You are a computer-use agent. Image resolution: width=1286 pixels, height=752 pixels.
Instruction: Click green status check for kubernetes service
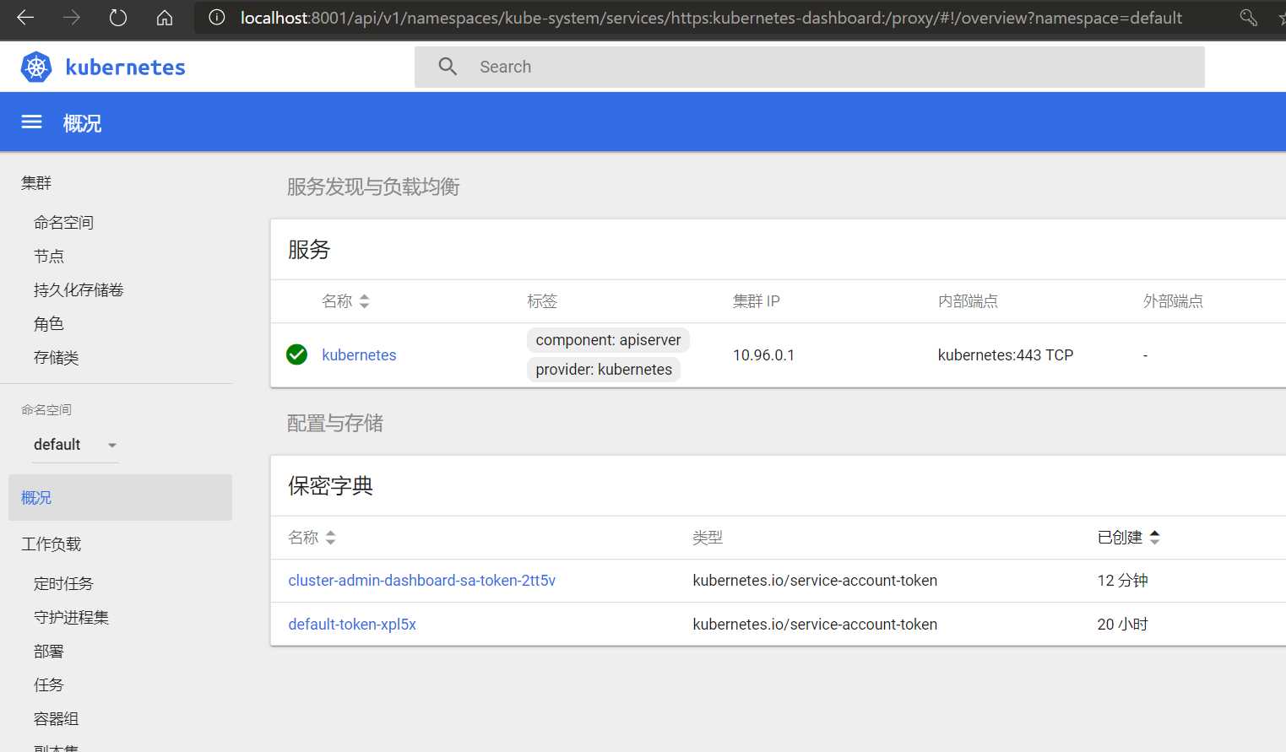click(296, 354)
